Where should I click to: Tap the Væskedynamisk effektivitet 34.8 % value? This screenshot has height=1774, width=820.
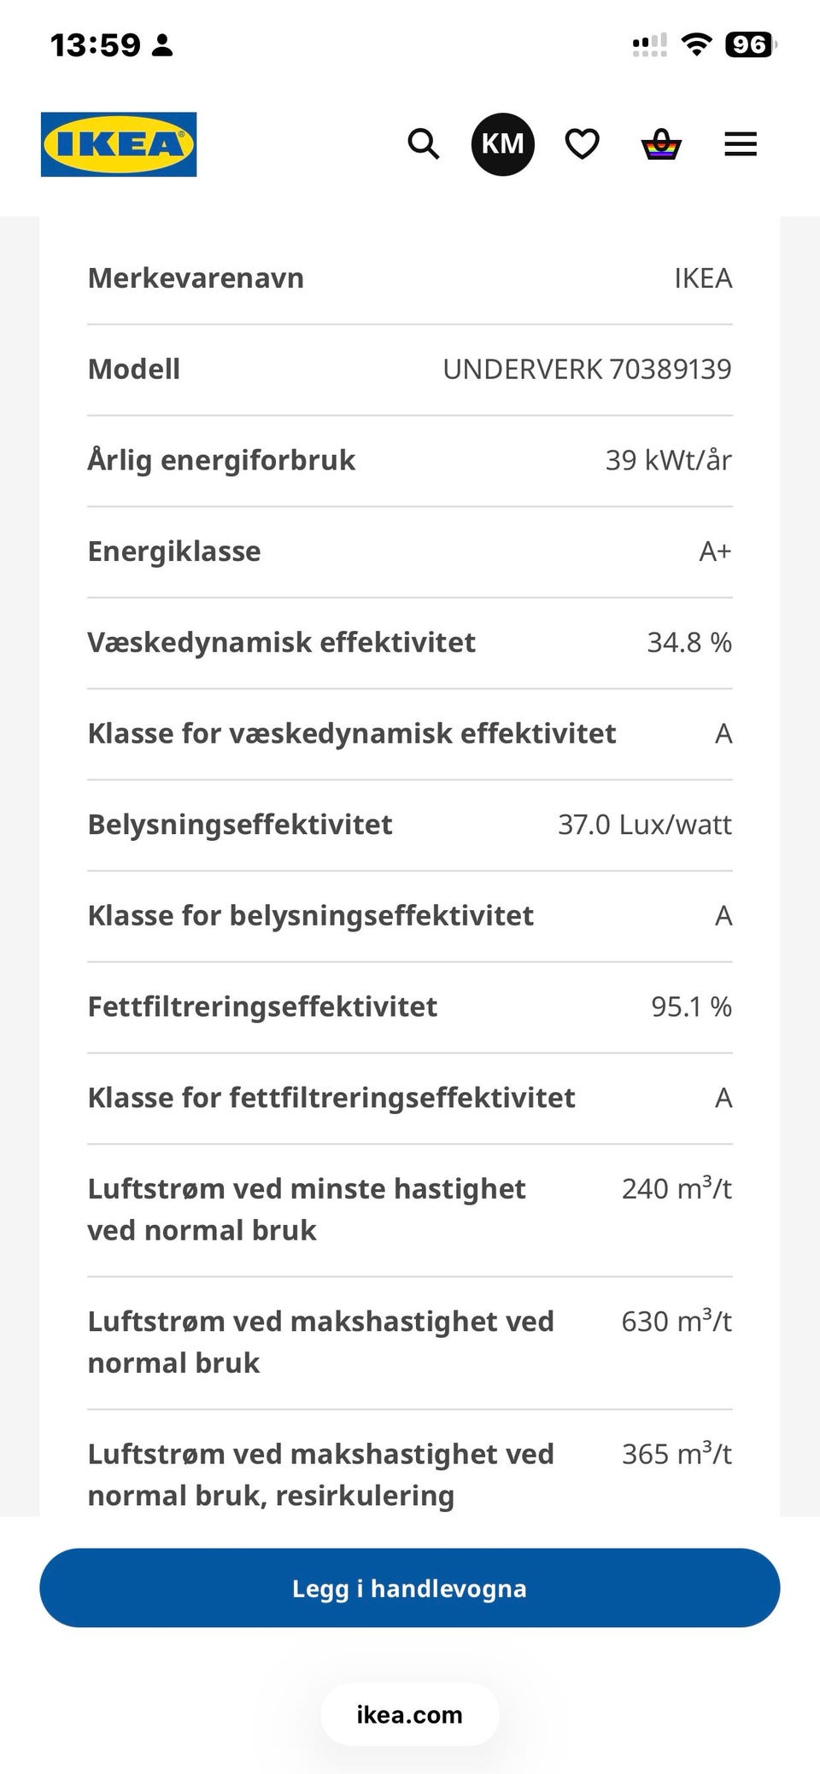[689, 643]
